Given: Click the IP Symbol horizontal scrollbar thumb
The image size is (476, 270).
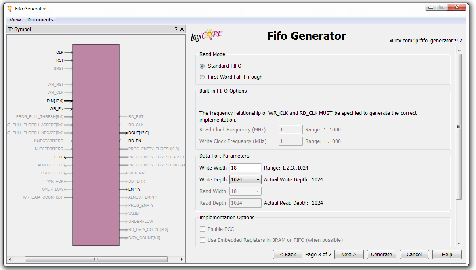Looking at the screenshot, I should pos(96,260).
